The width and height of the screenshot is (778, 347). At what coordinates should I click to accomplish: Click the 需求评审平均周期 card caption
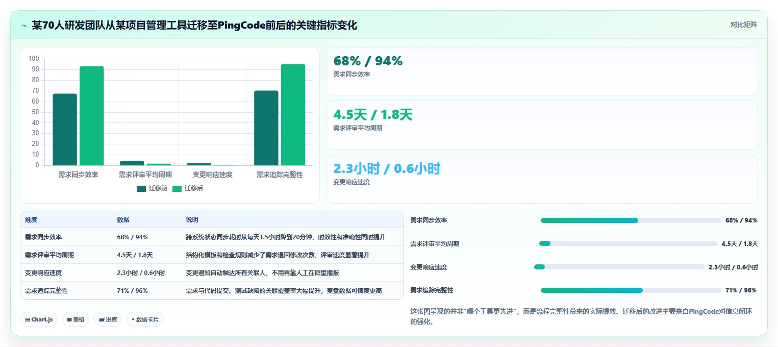point(358,128)
